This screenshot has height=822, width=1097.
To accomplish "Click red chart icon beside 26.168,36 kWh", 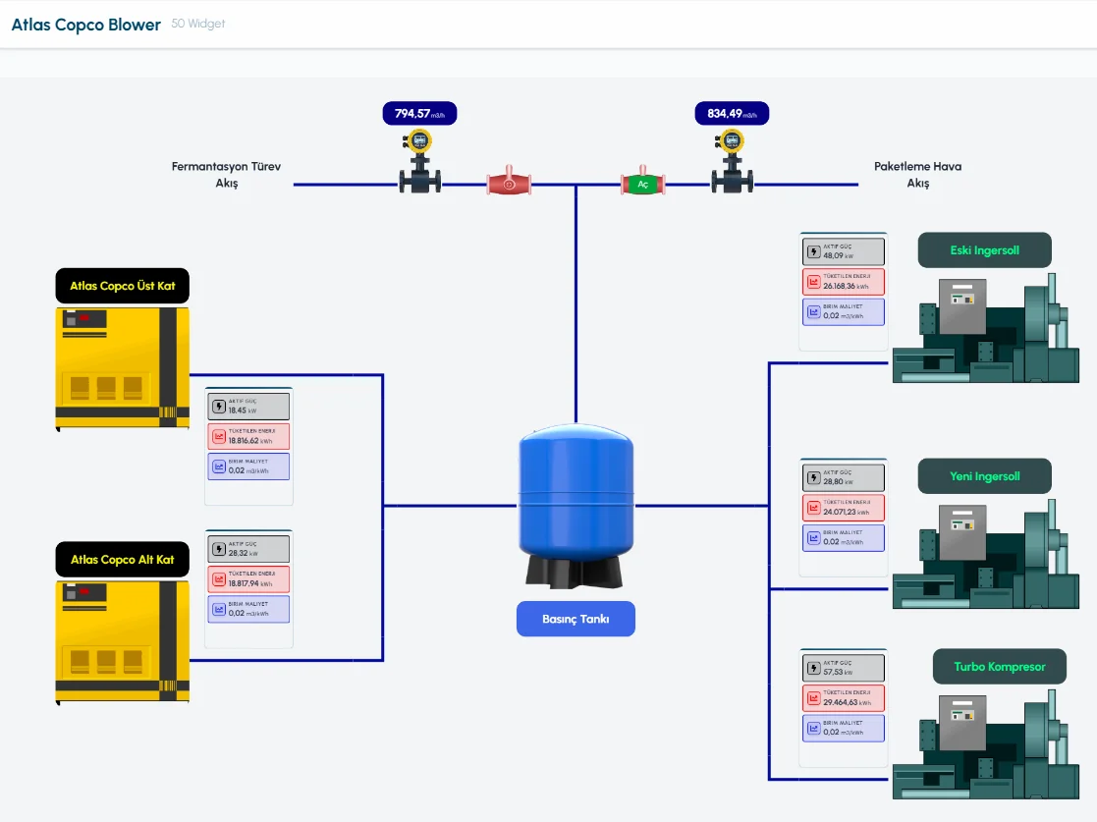I will click(x=813, y=282).
